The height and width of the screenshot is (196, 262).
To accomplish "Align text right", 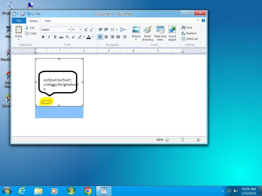I will click(x=112, y=37).
